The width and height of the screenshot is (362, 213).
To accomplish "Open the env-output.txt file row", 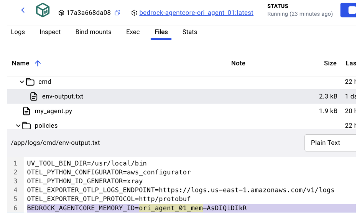I will tap(181, 96).
